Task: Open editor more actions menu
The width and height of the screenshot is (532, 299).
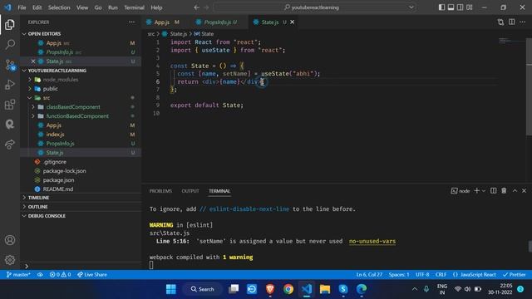Action: pyautogui.click(x=523, y=22)
